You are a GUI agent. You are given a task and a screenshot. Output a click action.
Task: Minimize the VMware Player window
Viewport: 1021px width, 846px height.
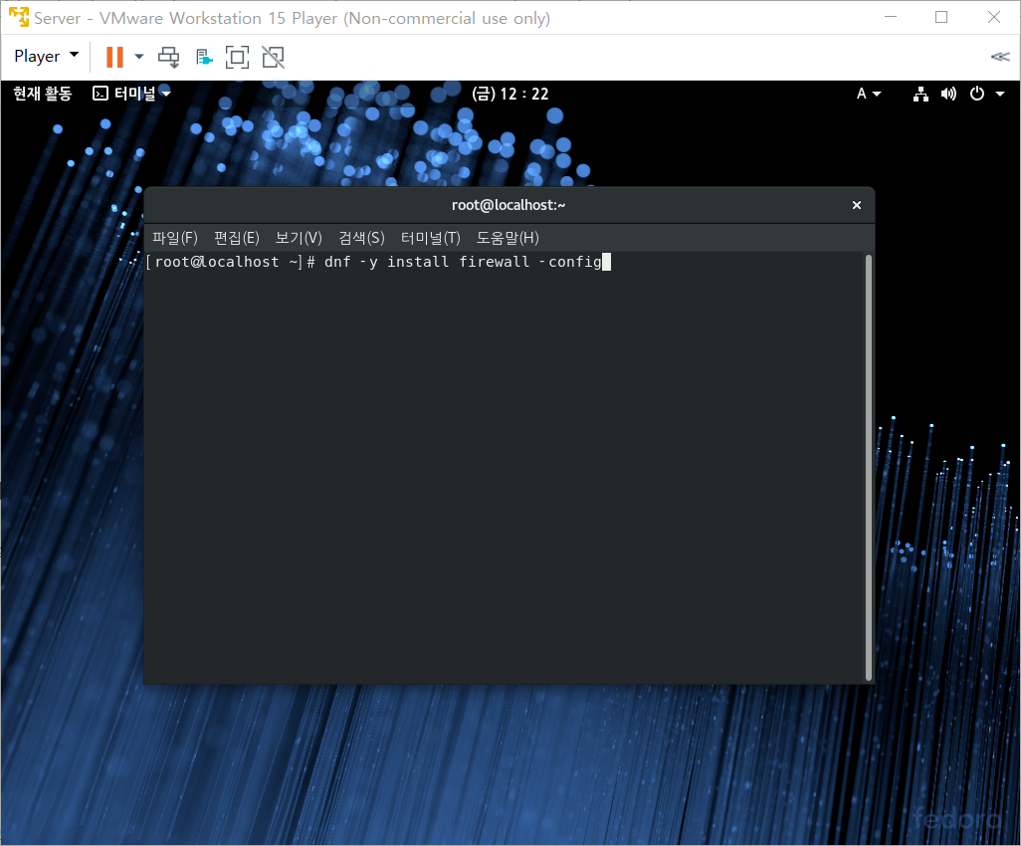(891, 18)
